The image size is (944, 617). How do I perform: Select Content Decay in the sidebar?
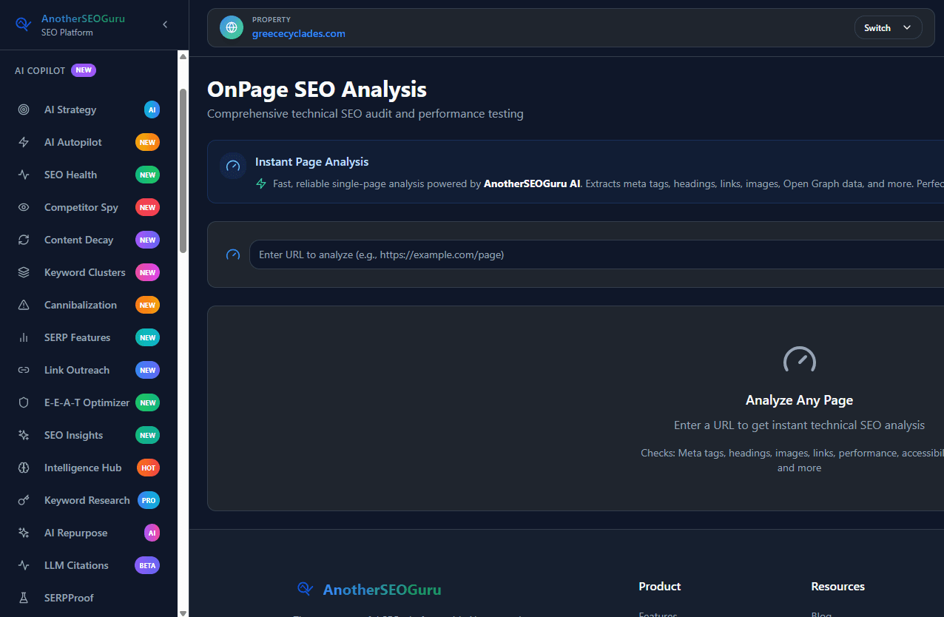click(x=89, y=240)
